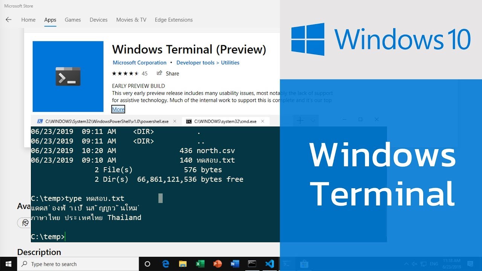Click the cmd icon on the second tab

(189, 121)
